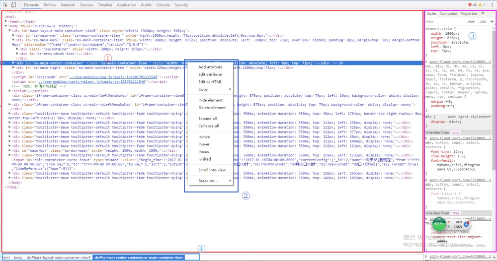Screen dimensions: 497x261
Task: Force :focus state from context menu
Action: (211, 151)
